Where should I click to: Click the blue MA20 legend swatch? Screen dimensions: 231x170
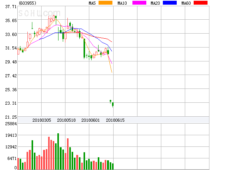coord(170,3)
